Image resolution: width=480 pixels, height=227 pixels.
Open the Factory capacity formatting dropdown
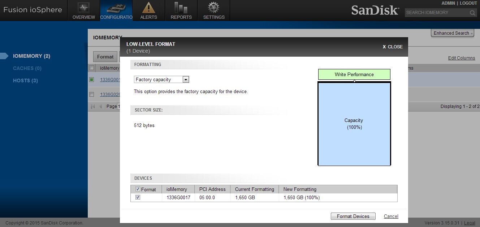pyautogui.click(x=161, y=79)
